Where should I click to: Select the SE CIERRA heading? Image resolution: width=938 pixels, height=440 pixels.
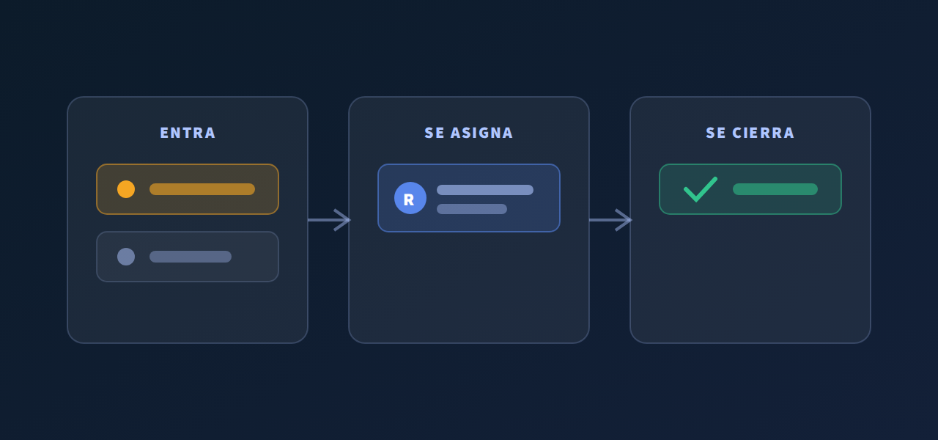click(750, 133)
